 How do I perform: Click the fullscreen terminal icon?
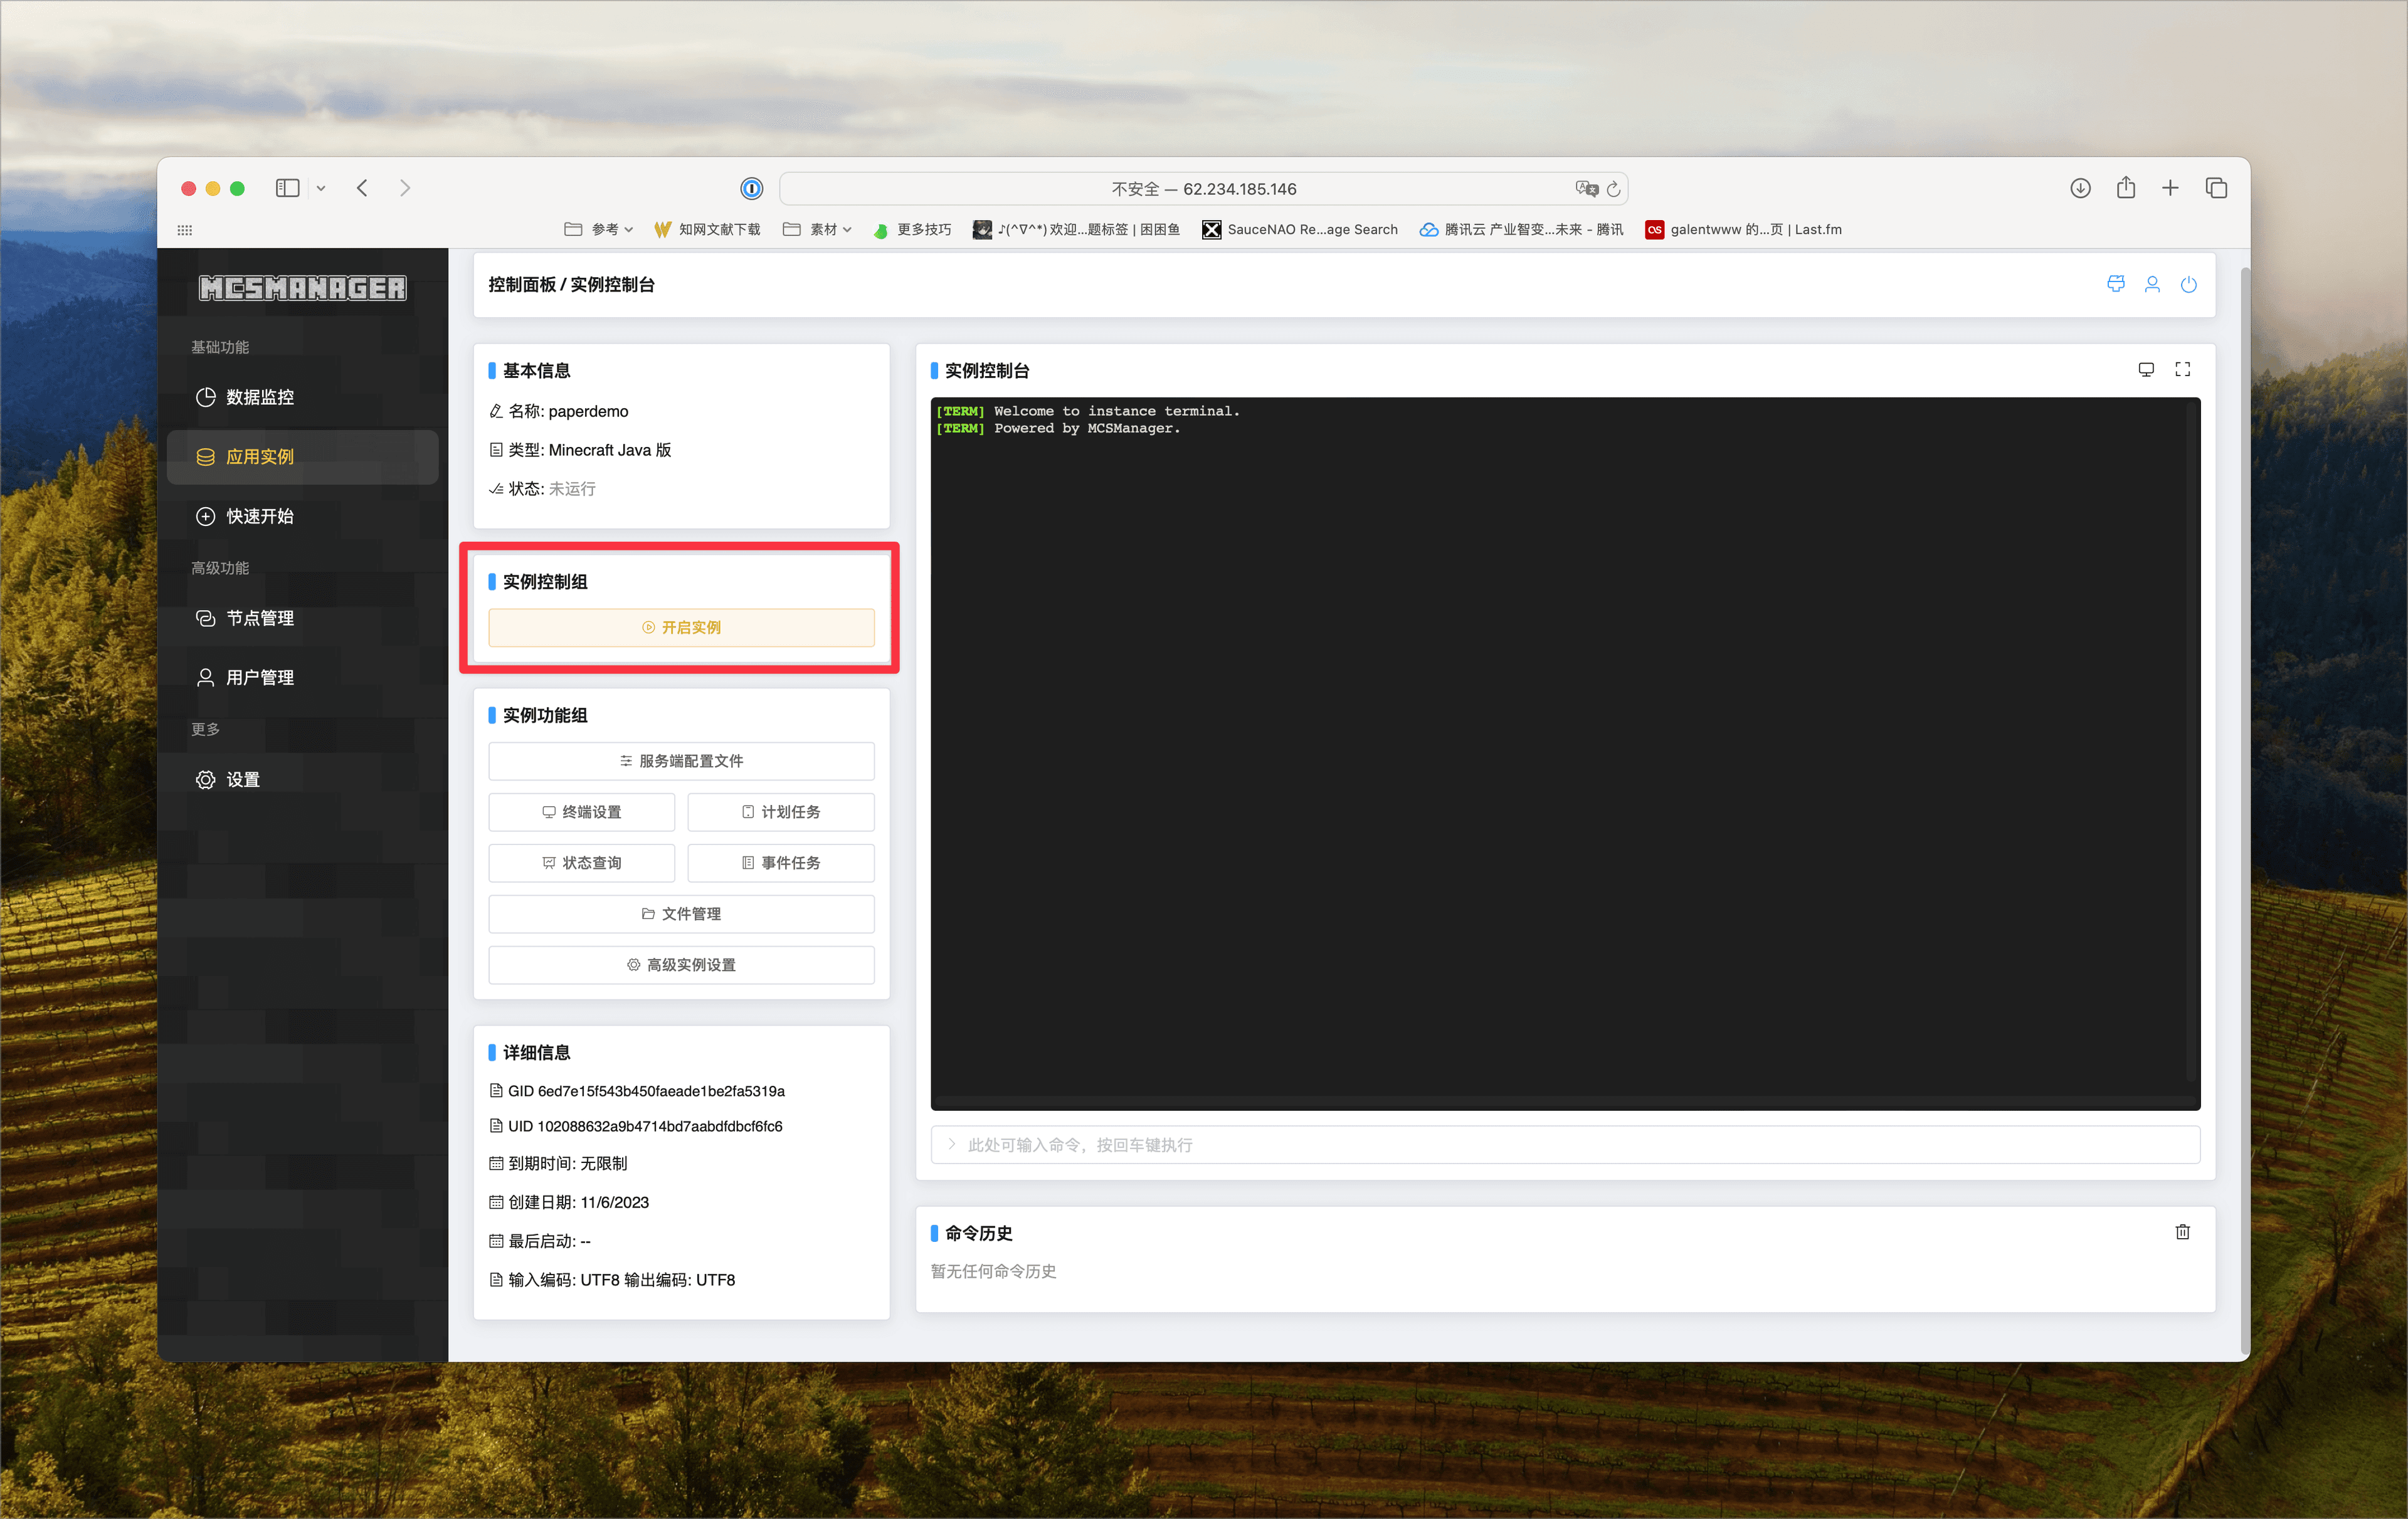2182,370
